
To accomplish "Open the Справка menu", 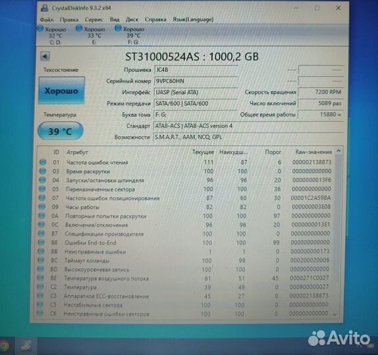I will click(155, 20).
